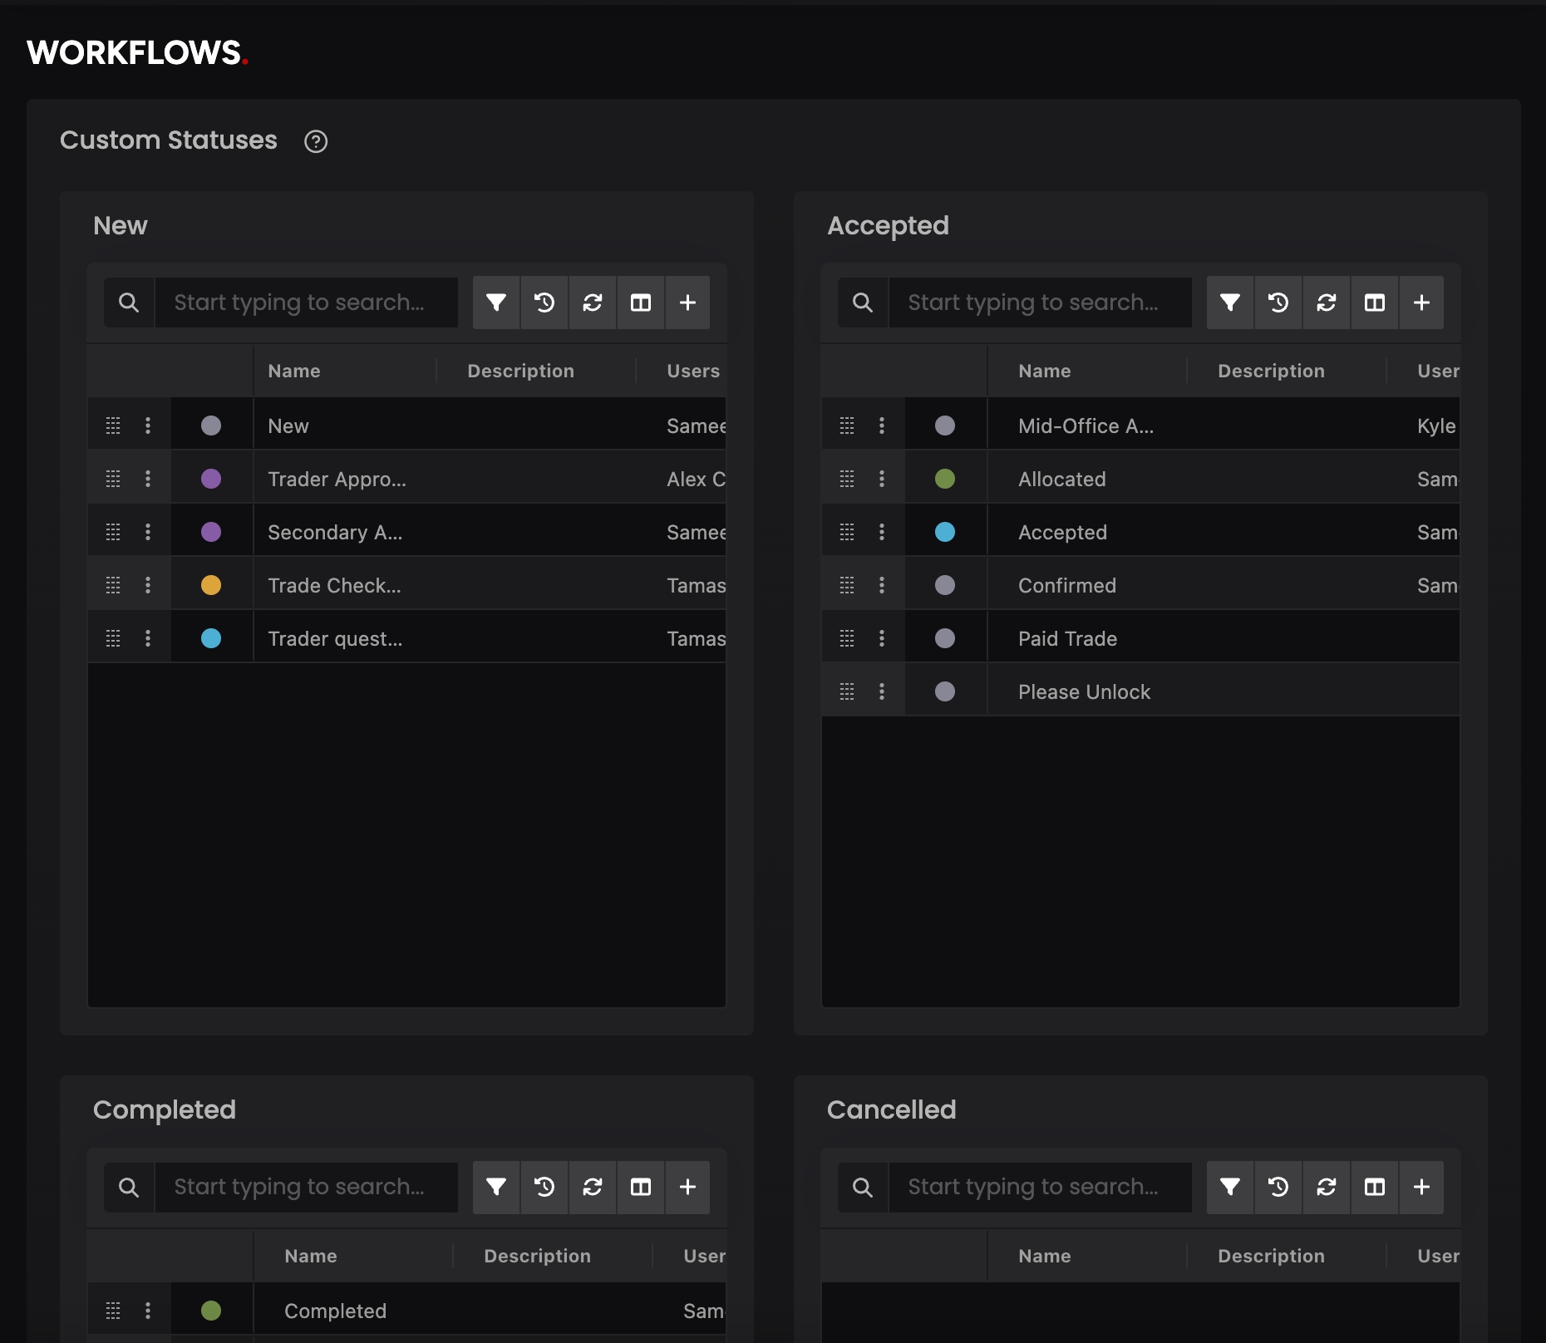Focus the search field in the New panel
This screenshot has height=1343, width=1546.
[x=306, y=303]
